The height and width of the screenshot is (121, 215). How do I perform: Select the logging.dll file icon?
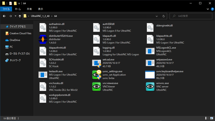point(96,51)
